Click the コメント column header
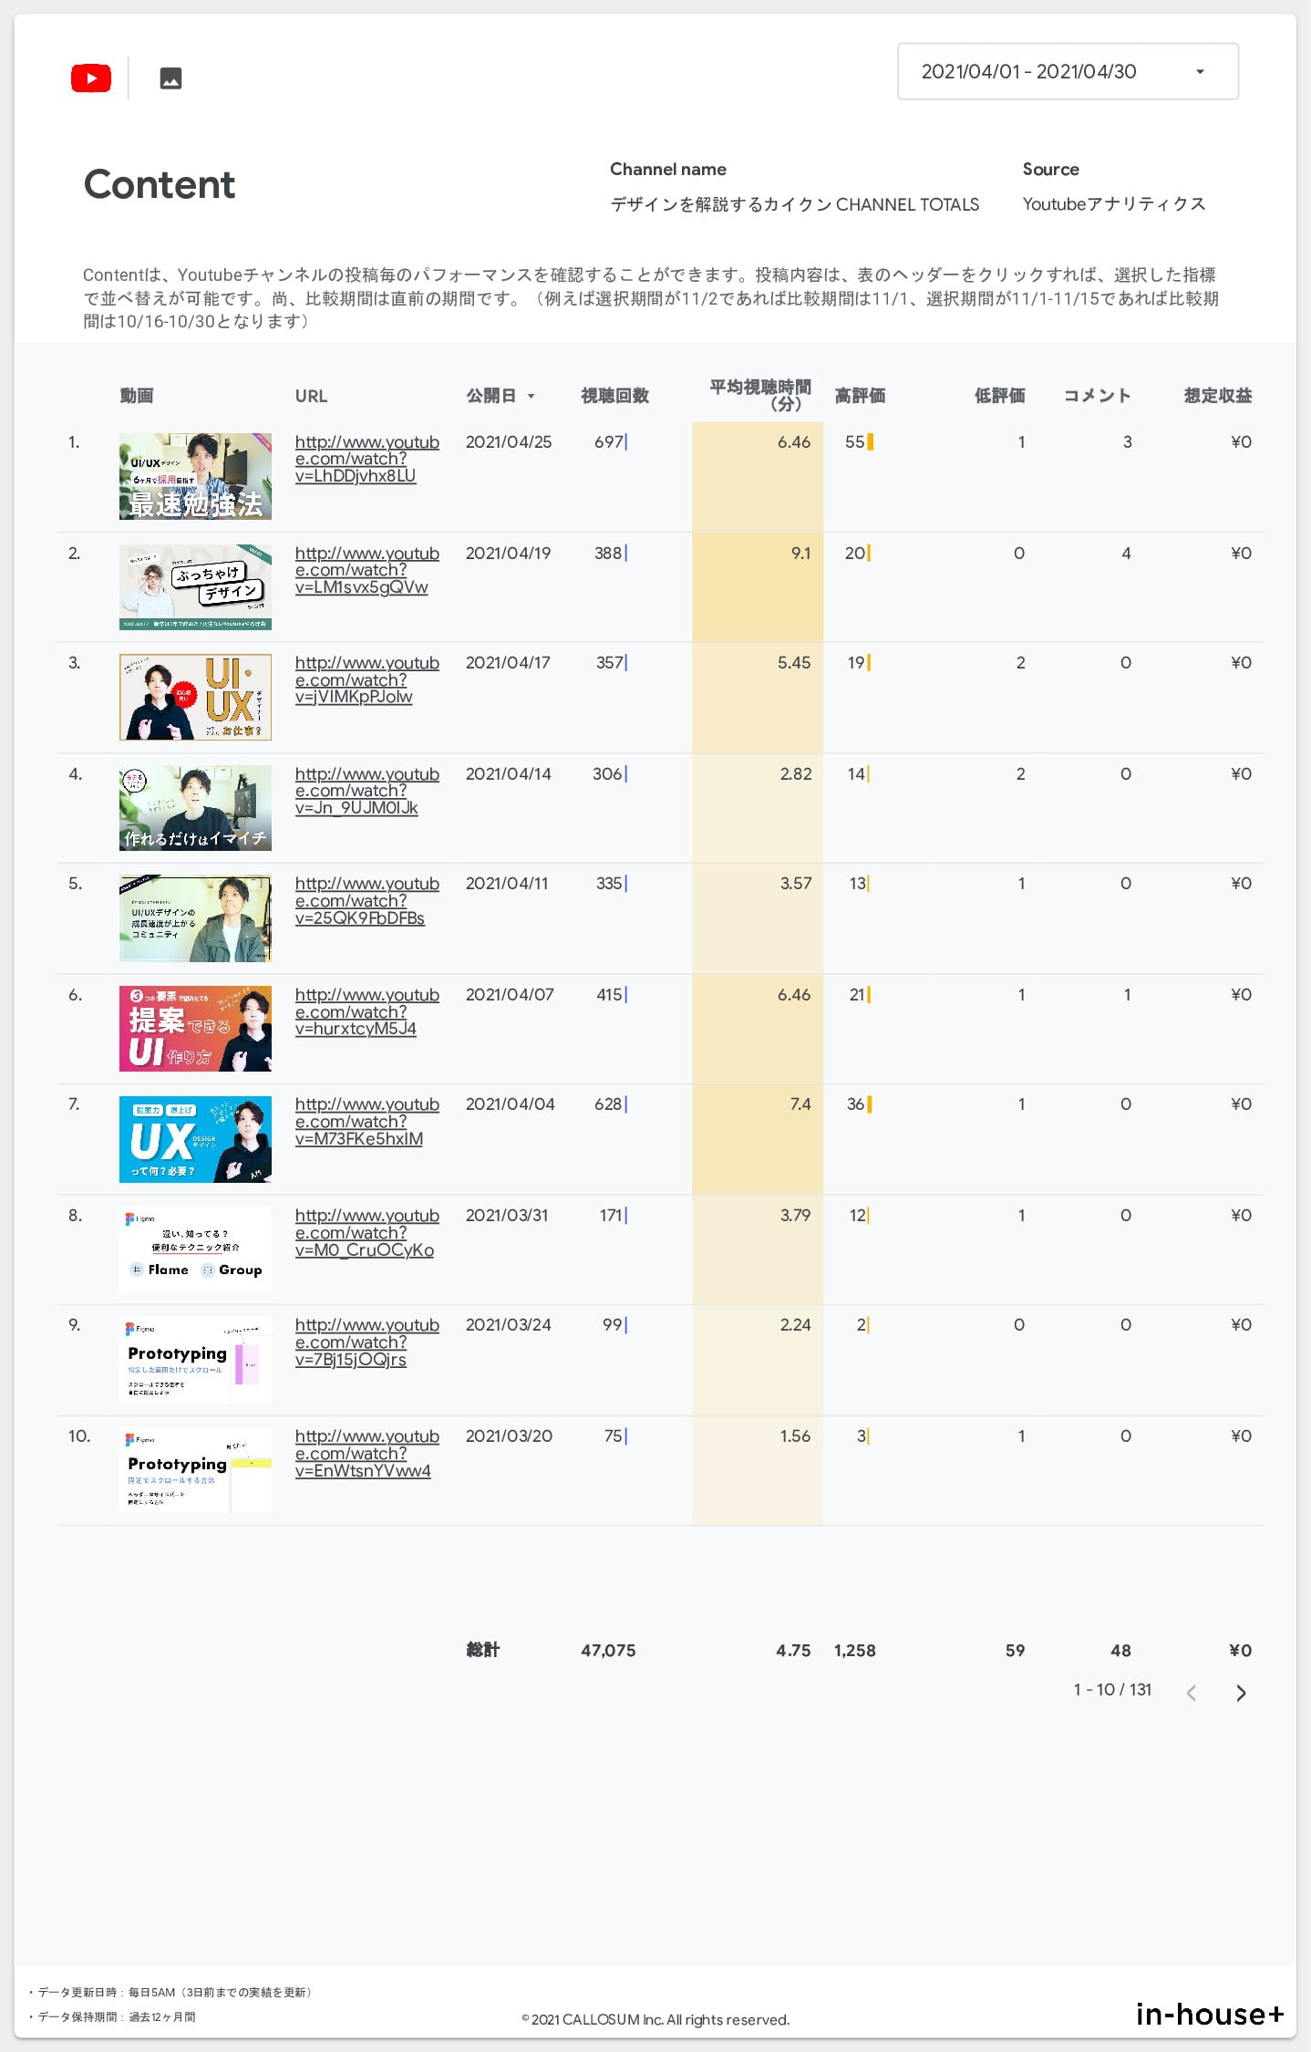Image resolution: width=1311 pixels, height=2052 pixels. coord(1097,396)
